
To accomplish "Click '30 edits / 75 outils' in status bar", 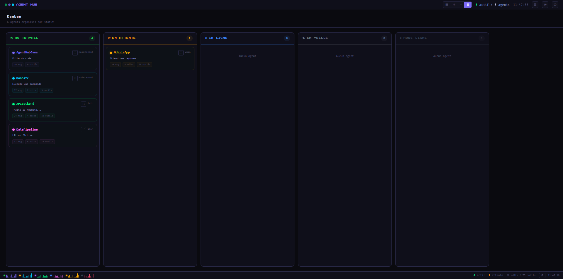I will (x=521, y=275).
